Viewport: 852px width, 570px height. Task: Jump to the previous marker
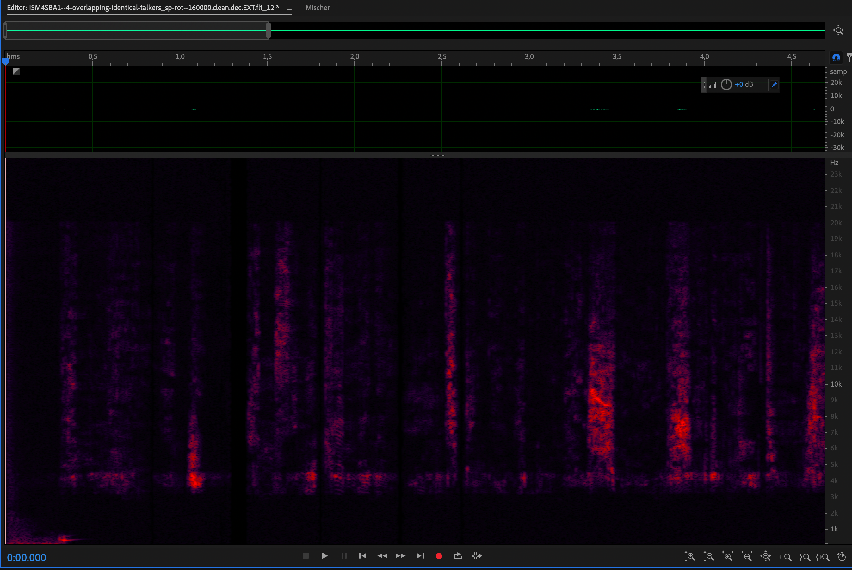coord(362,556)
